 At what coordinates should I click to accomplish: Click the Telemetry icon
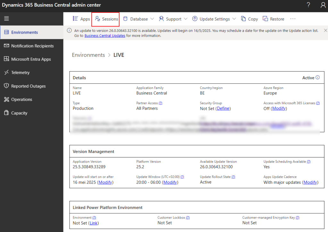(x=6, y=73)
